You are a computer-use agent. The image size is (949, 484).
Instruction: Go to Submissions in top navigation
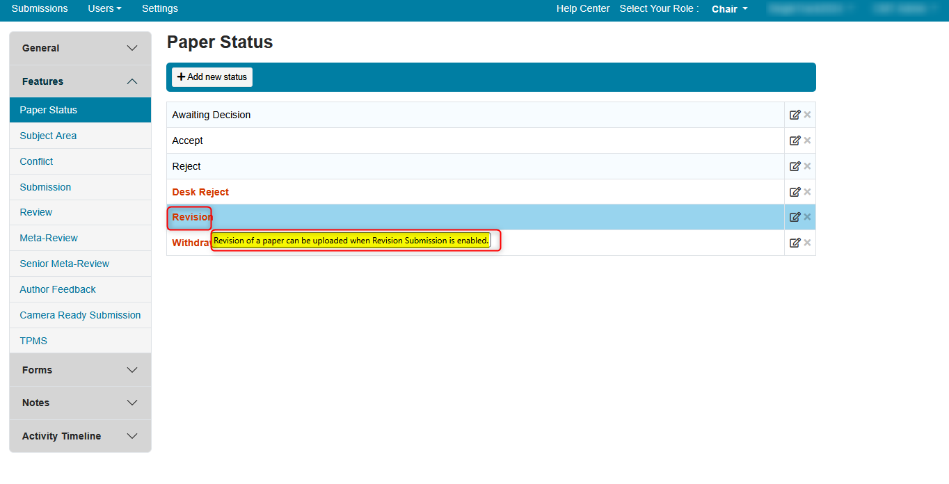(x=40, y=8)
